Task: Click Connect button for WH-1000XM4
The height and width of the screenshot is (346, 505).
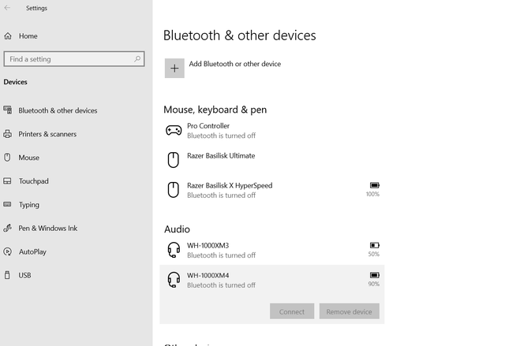Action: coord(292,311)
